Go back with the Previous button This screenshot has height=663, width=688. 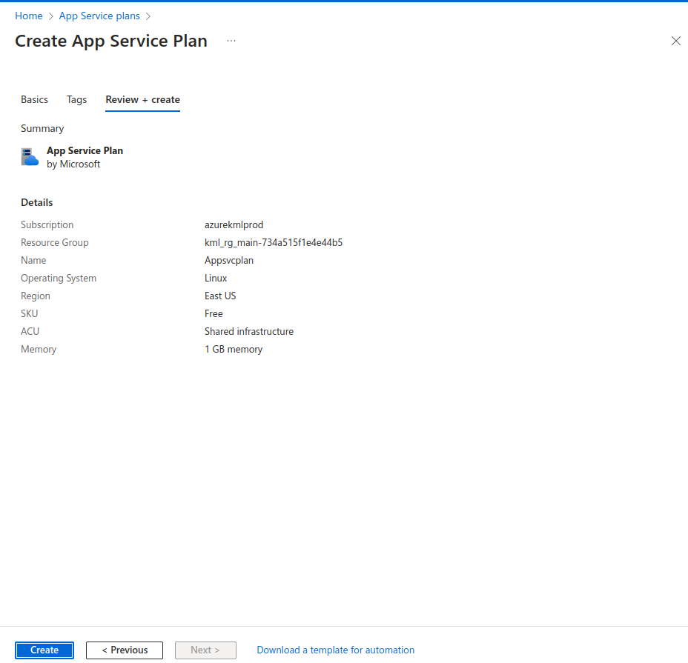(125, 650)
